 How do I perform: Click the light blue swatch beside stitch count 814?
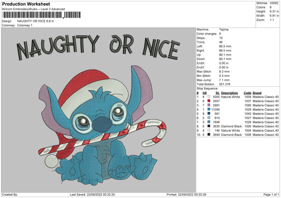coord(209,118)
